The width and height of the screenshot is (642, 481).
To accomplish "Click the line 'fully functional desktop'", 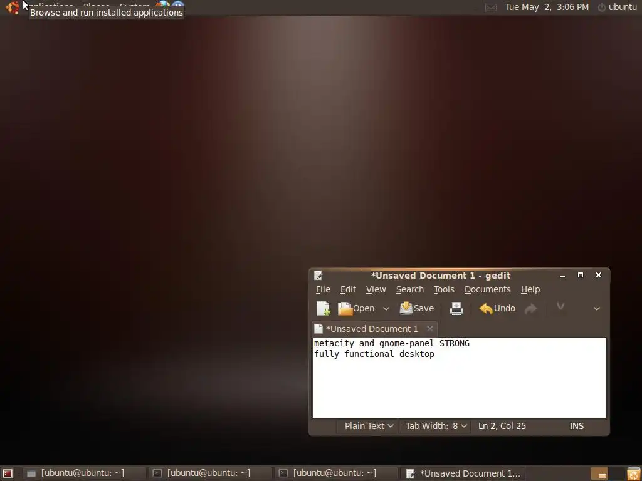I will (374, 354).
